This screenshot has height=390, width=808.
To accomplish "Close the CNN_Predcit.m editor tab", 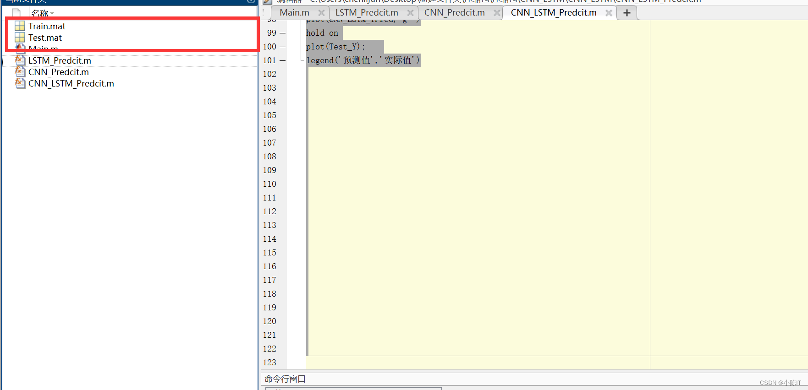I will [x=497, y=13].
